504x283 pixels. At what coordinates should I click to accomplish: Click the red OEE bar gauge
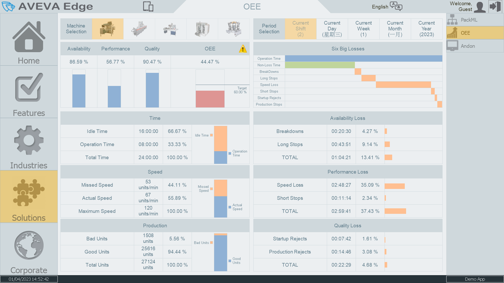pos(210,99)
